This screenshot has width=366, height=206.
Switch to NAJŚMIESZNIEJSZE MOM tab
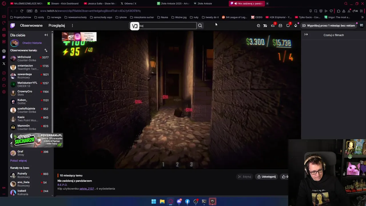coord(26,3)
